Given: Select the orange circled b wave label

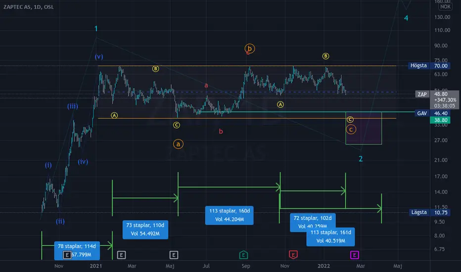Looking at the screenshot, I should [x=250, y=48].
